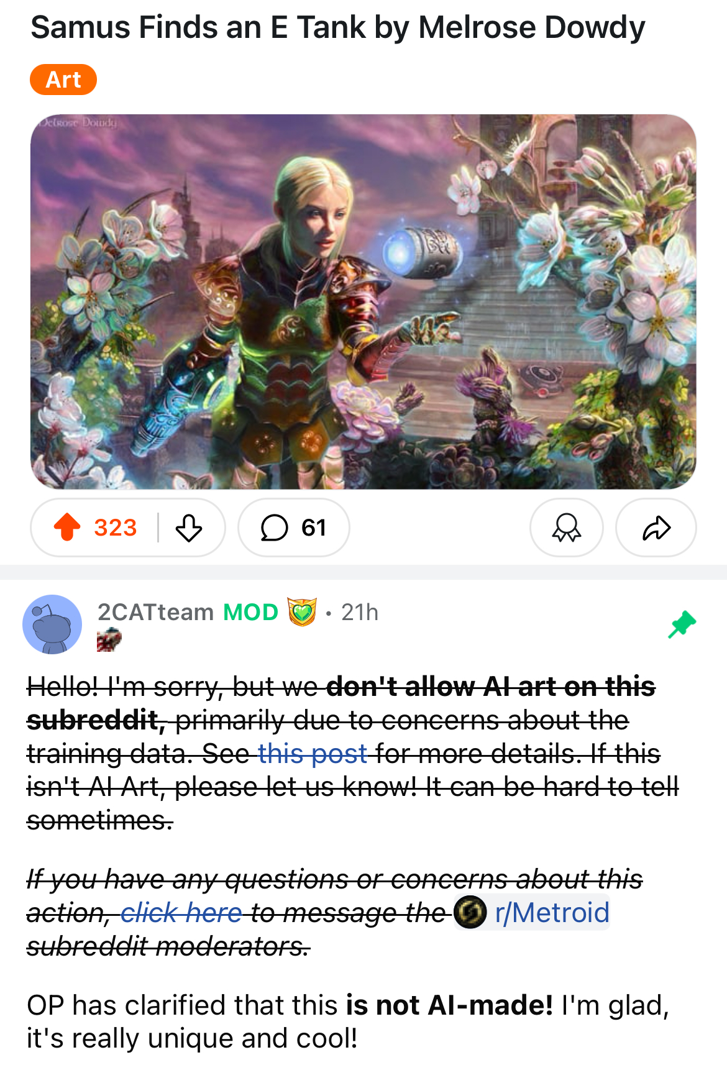Image resolution: width=727 pixels, height=1065 pixels.
Task: Tap the 323 upvote count
Action: tap(115, 528)
